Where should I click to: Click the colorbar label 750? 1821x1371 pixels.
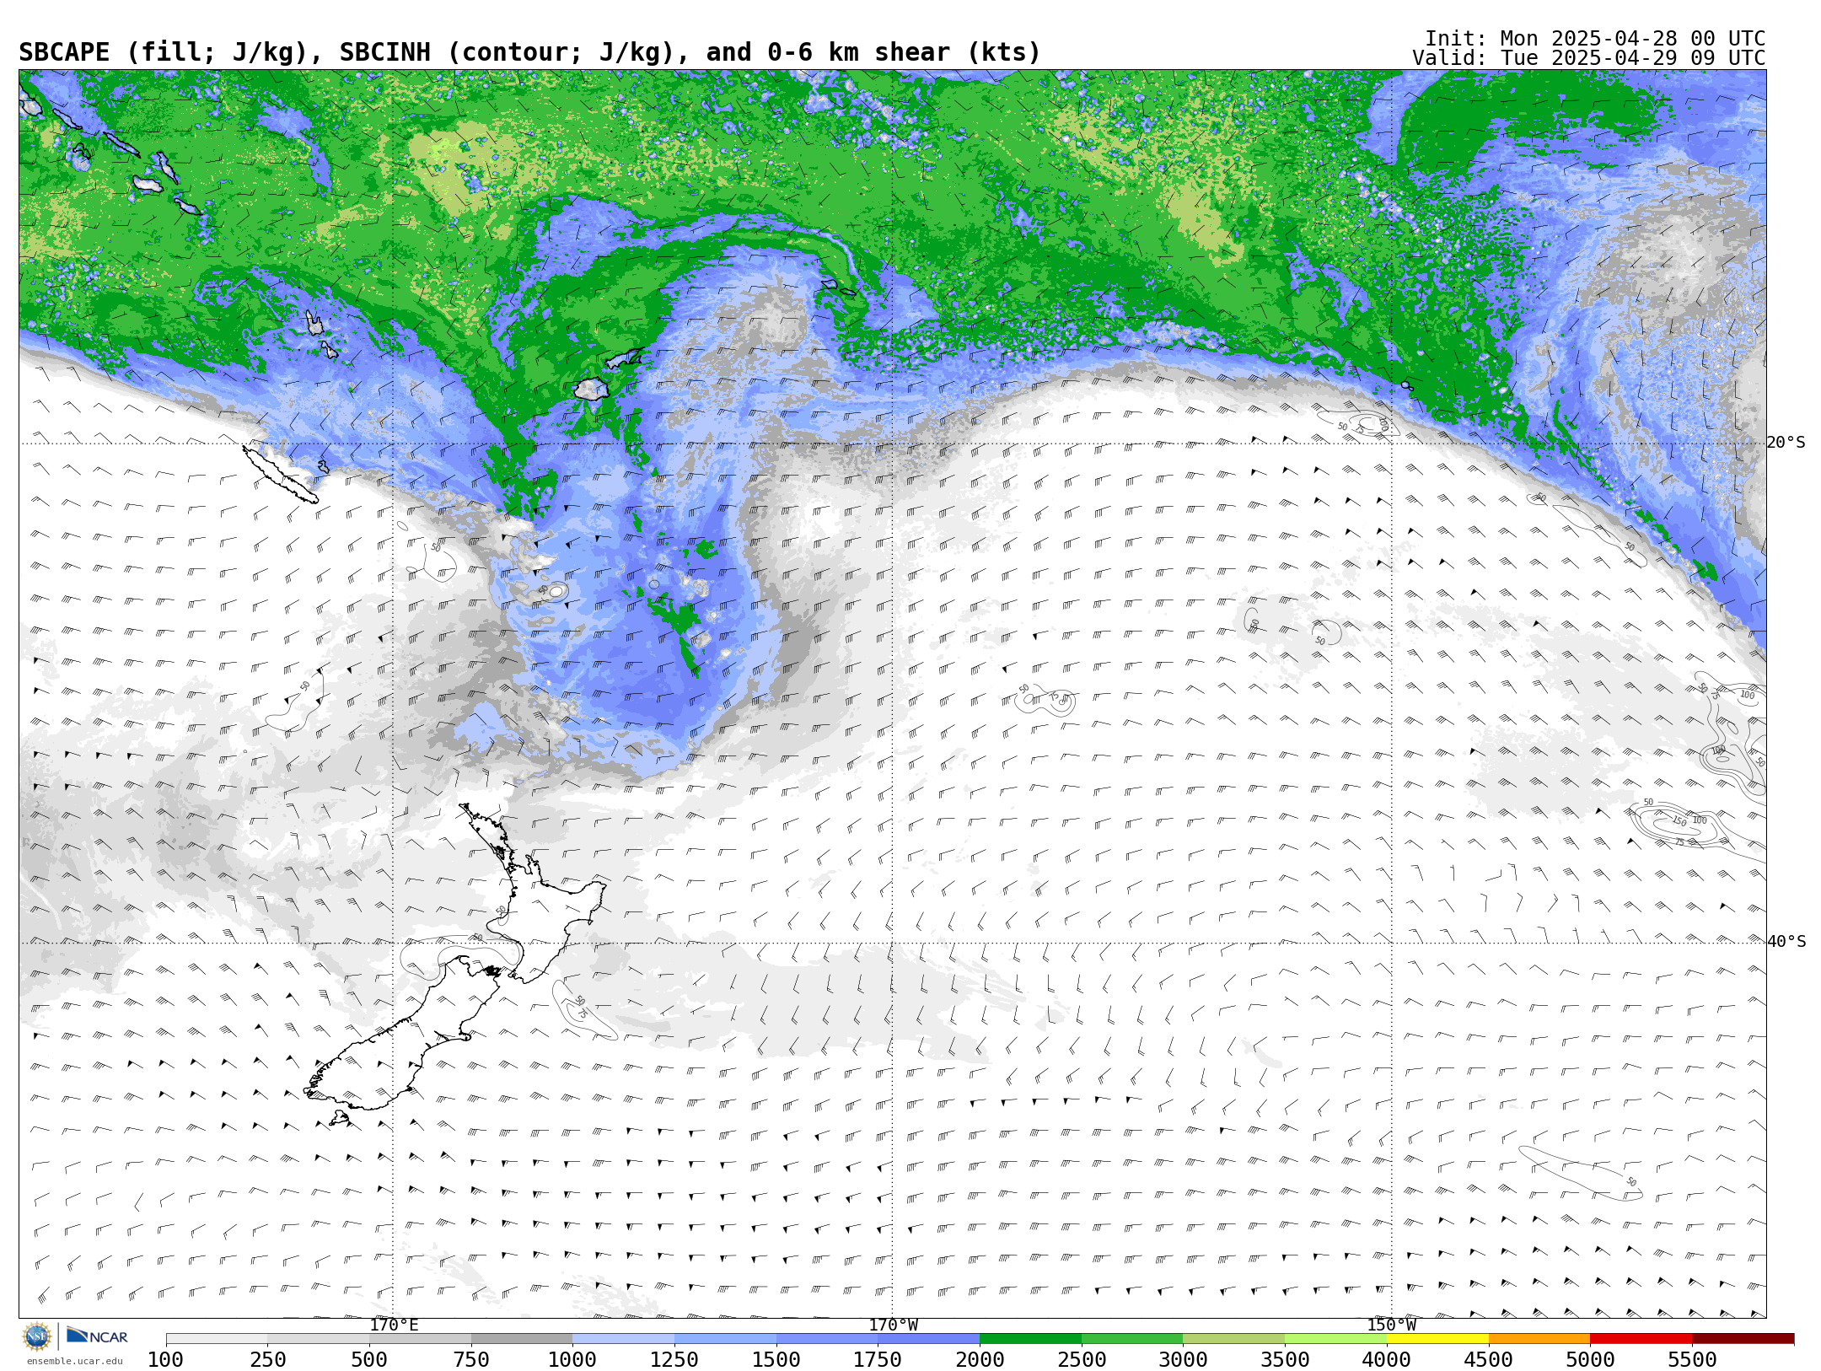tap(471, 1359)
